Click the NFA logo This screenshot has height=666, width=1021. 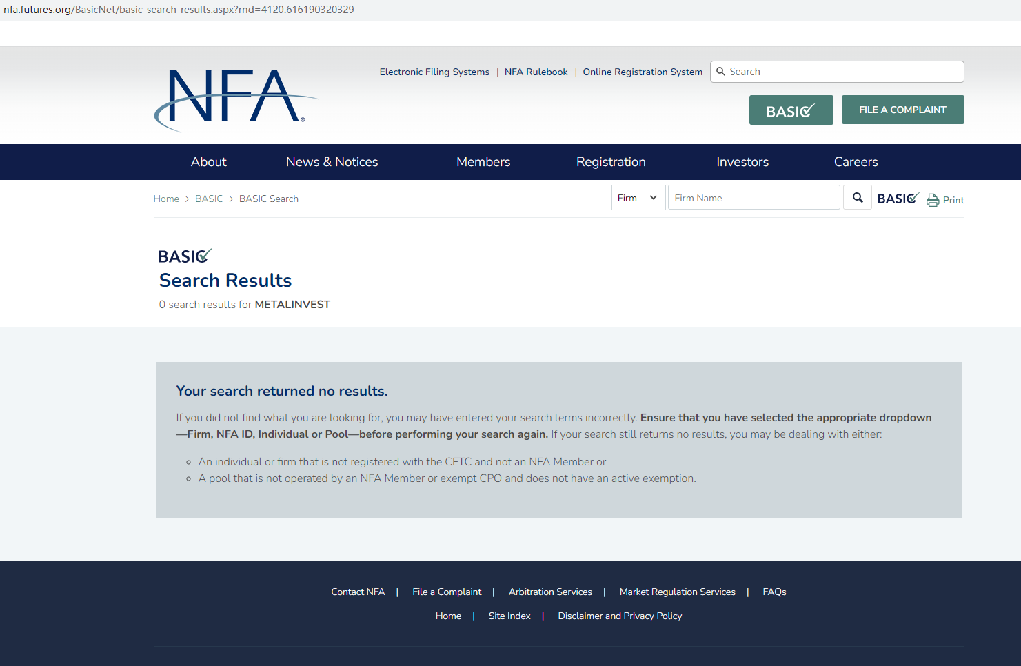tap(236, 100)
